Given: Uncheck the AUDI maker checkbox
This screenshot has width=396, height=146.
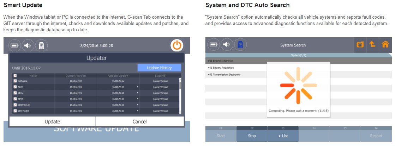Looking at the screenshot, I should point(15,87).
